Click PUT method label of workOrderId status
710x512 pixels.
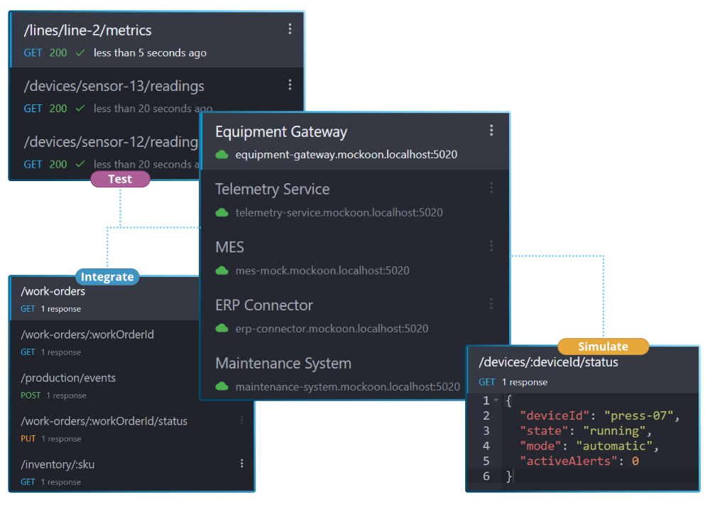[x=28, y=439]
